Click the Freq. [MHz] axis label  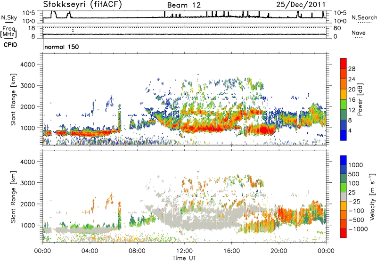8,32
